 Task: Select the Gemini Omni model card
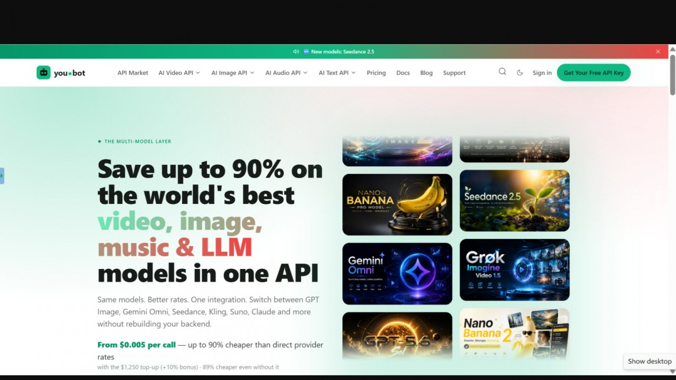tap(397, 274)
